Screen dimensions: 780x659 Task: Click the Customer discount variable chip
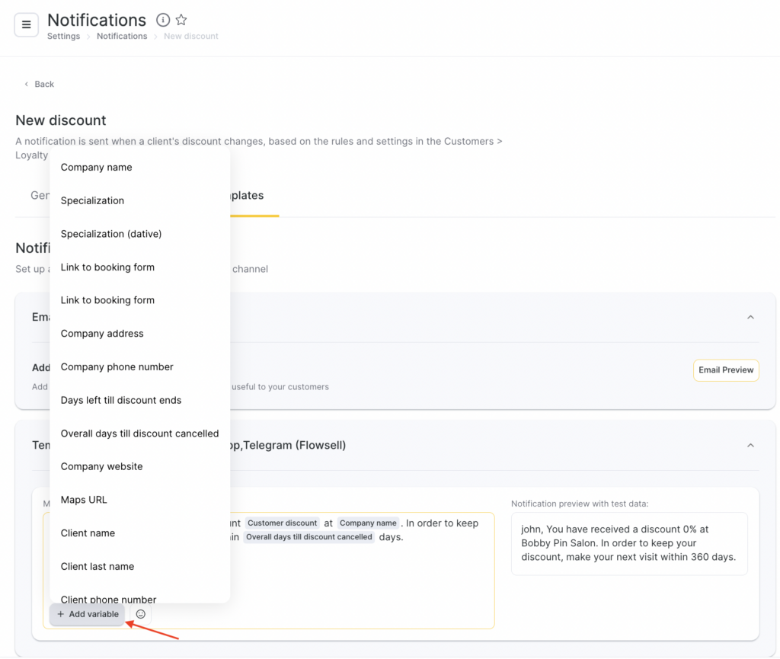pos(282,523)
